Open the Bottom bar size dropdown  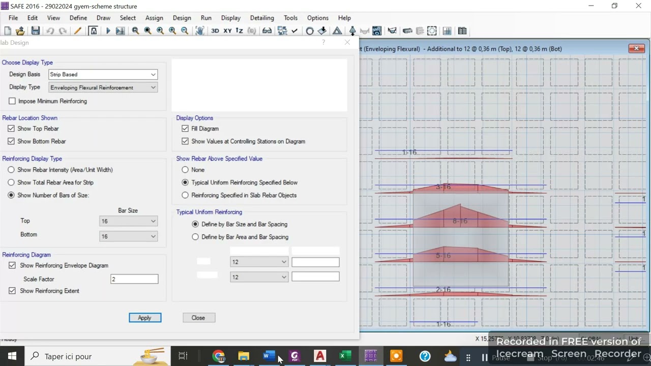pyautogui.click(x=128, y=236)
